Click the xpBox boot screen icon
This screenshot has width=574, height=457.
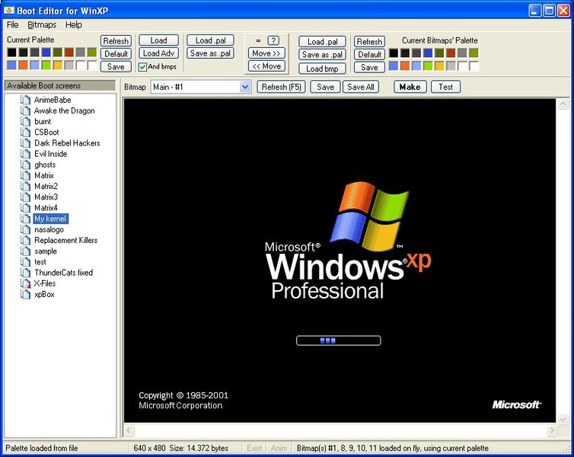(x=25, y=294)
